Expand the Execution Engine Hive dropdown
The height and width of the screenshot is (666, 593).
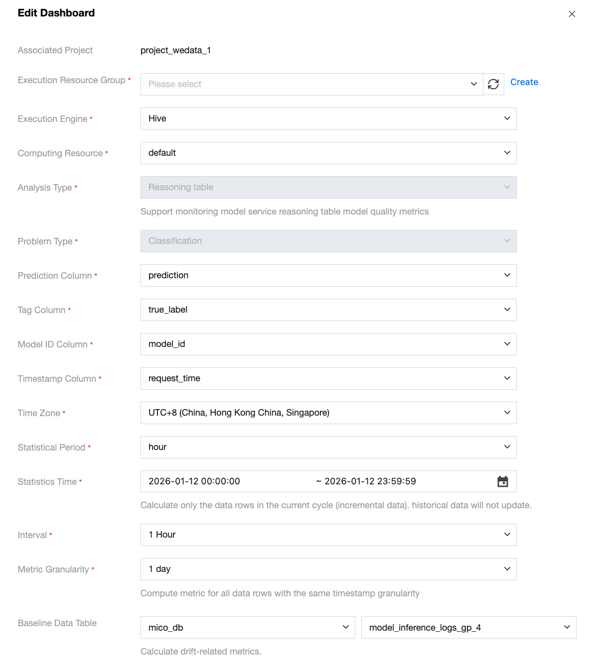point(328,118)
